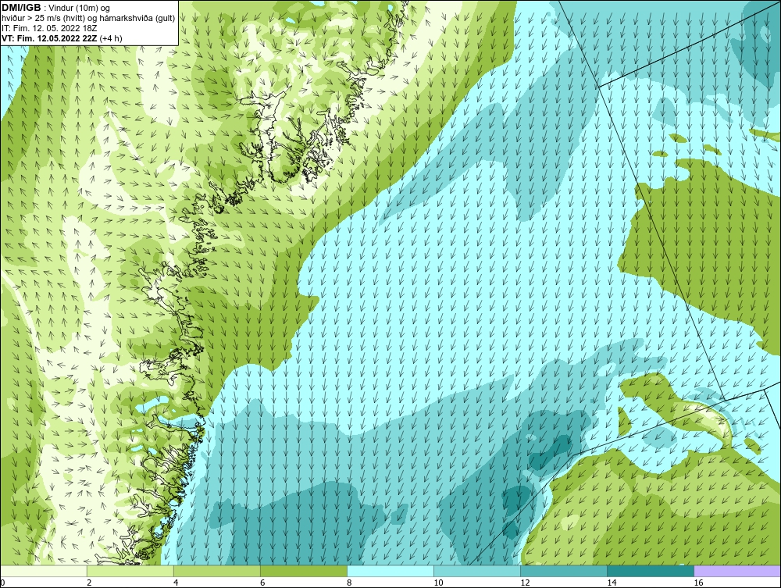Click the legend label '10'
This screenshot has width=781, height=588.
point(438,583)
